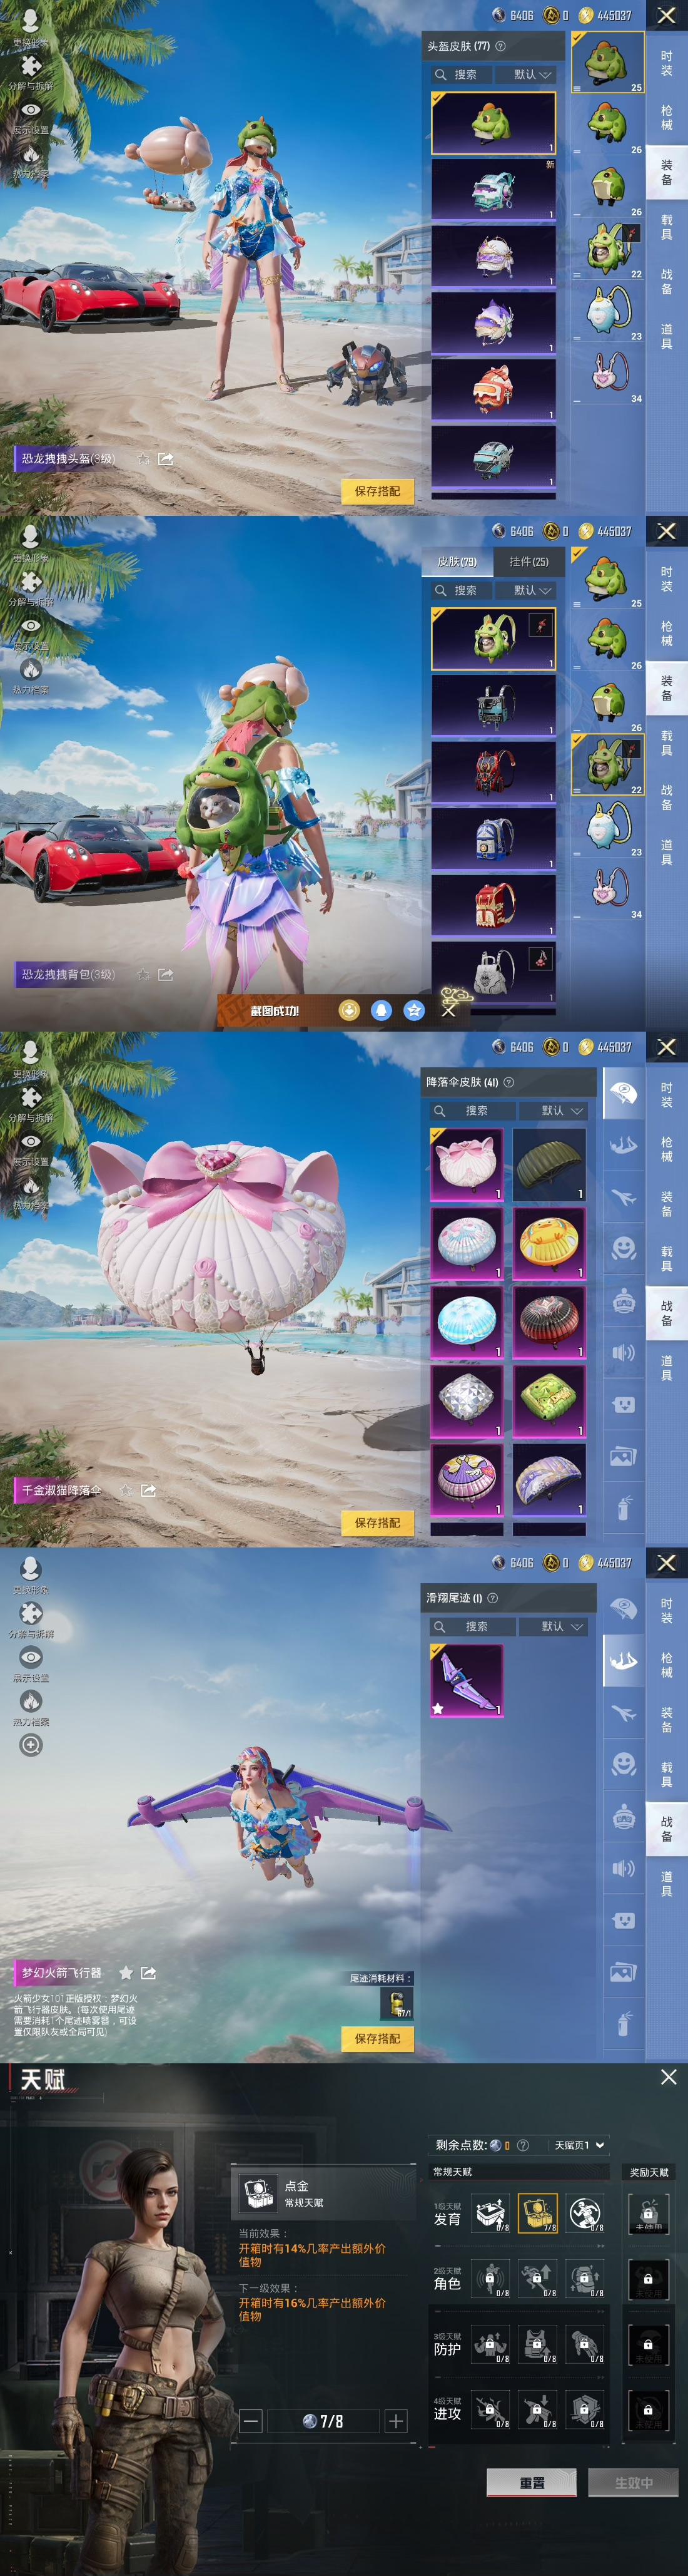
Task: Select the olive green default parachute
Action: click(549, 1164)
